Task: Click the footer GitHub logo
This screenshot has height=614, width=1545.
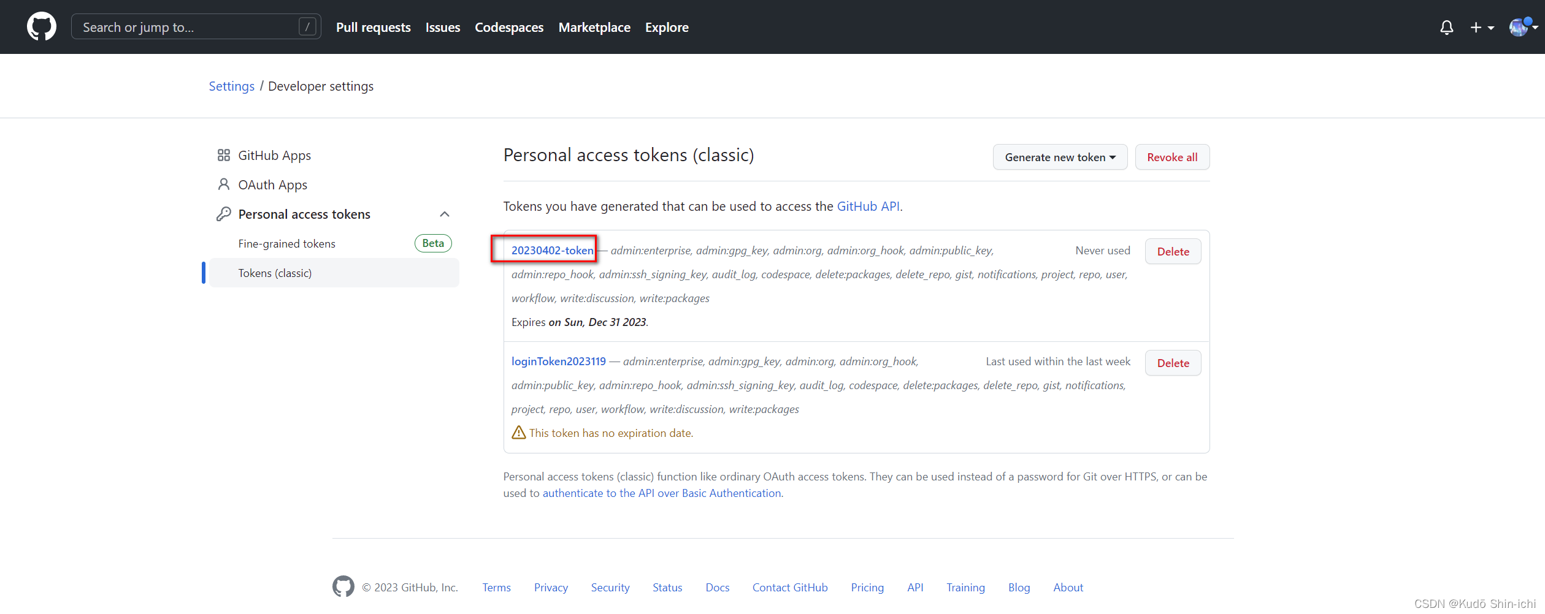Action: 343,586
